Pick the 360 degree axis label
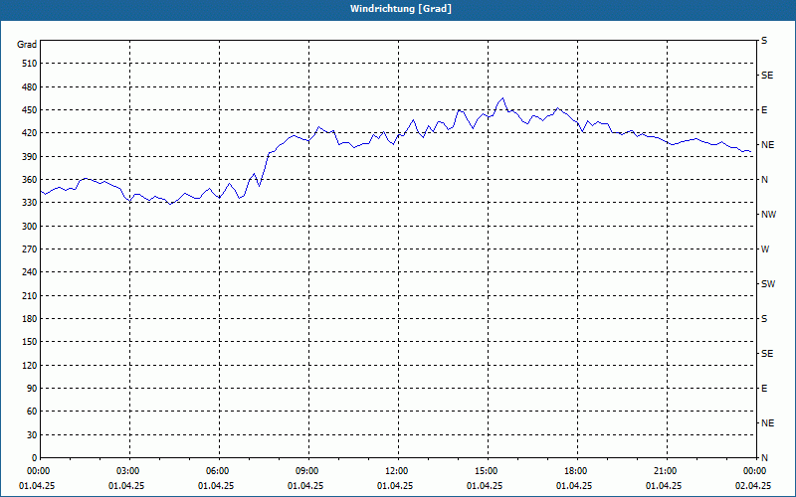The image size is (796, 497). click(x=30, y=180)
